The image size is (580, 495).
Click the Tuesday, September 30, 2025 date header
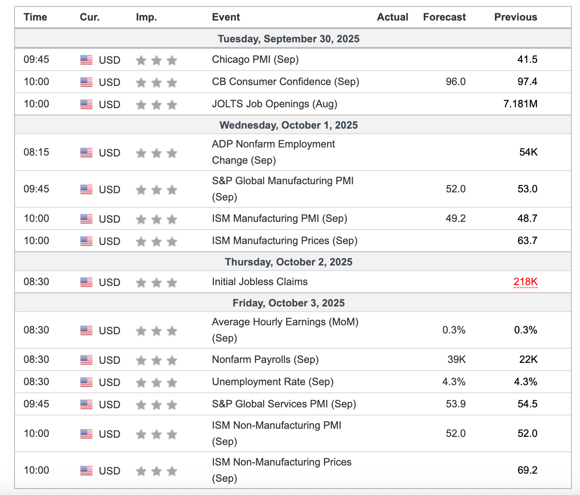(x=289, y=39)
